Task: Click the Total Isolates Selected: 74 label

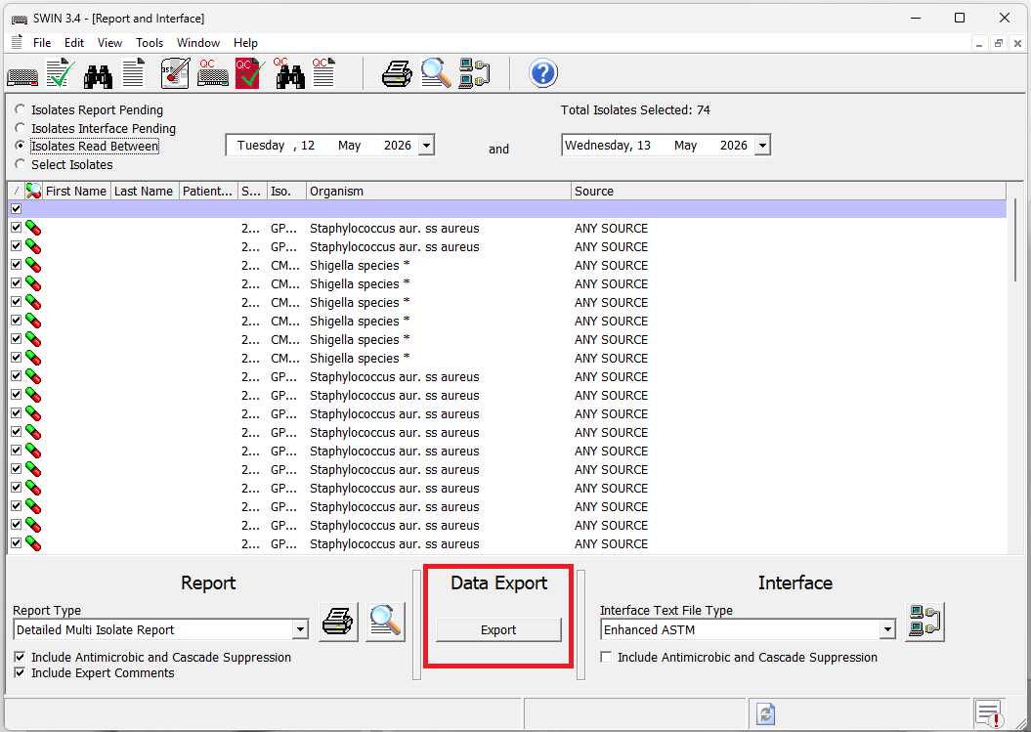Action: (635, 109)
